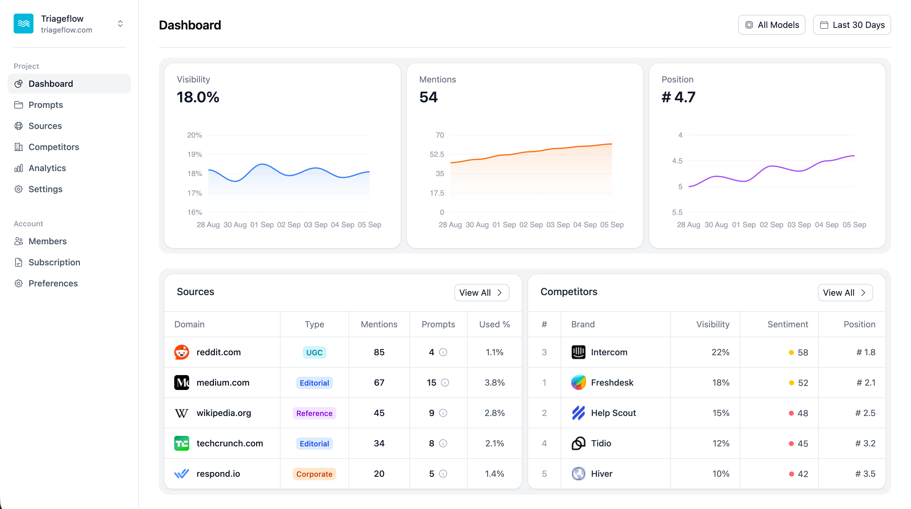Screen dimensions: 911x509
Task: Expand the Triageflow project switcher chevron
Action: coord(120,24)
